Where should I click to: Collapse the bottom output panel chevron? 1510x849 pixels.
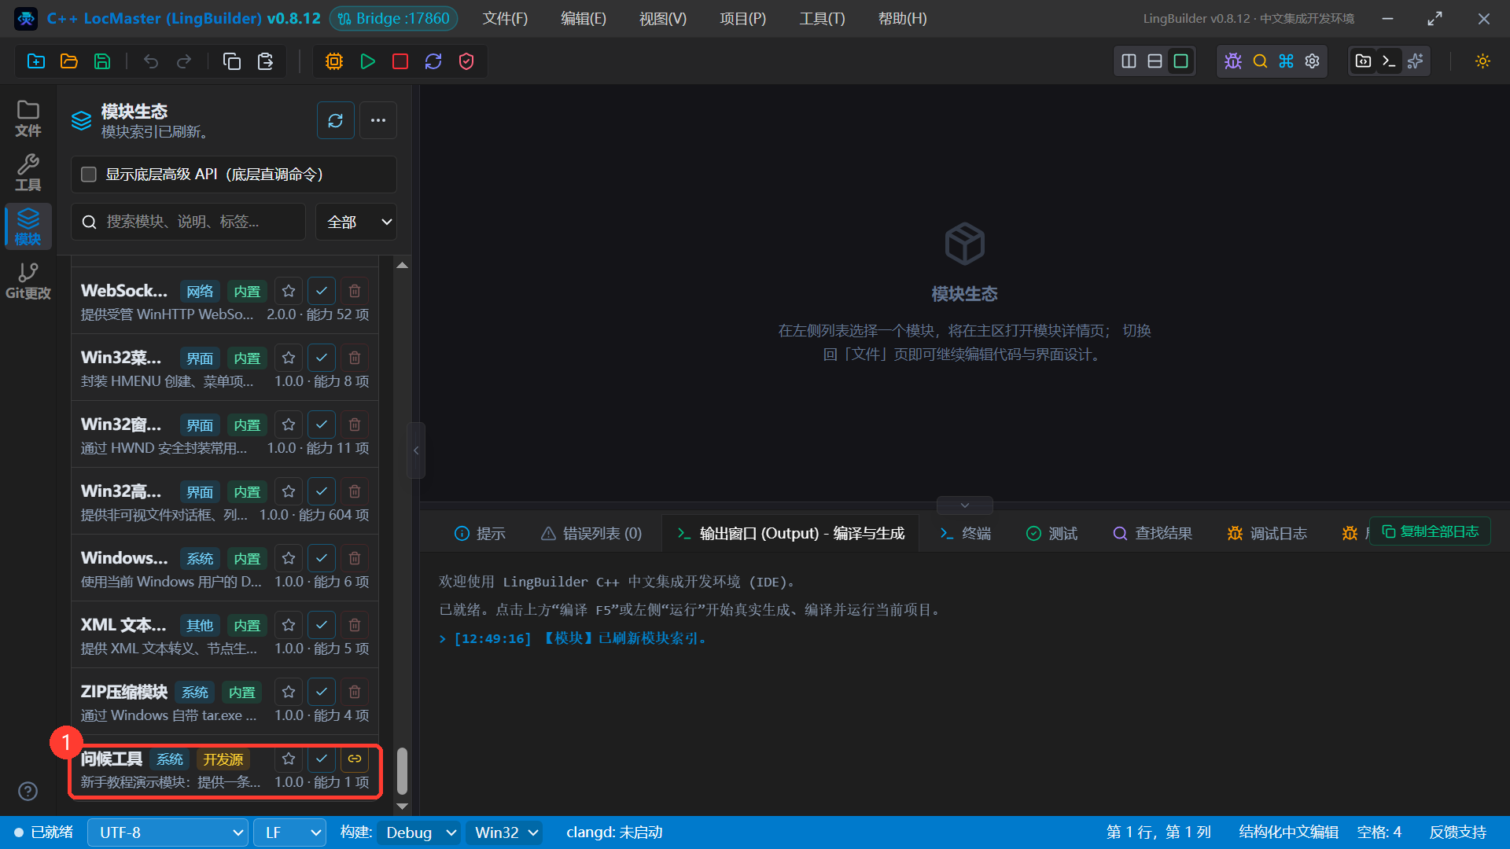pos(965,505)
